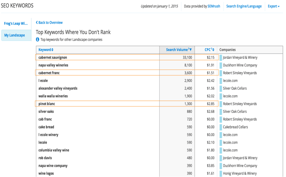The image size is (286, 177).
Task: Open the SEMrush data provider link
Action: click(214, 6)
